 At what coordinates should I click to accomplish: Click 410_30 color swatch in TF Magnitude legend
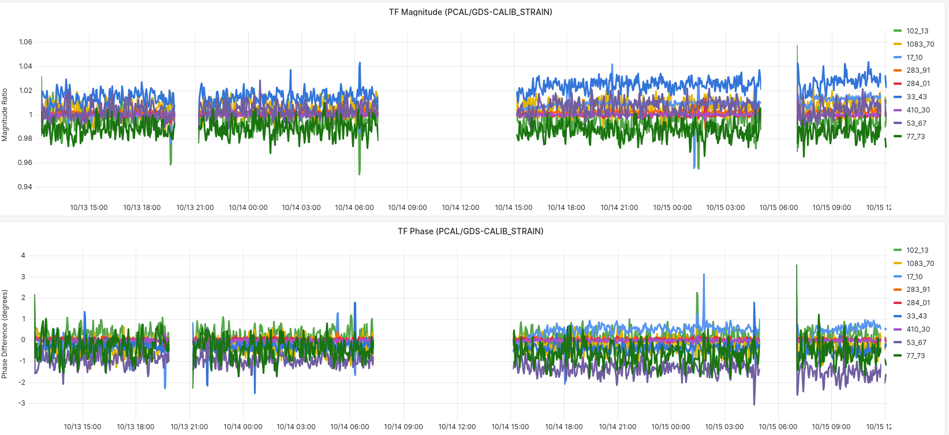coord(898,110)
